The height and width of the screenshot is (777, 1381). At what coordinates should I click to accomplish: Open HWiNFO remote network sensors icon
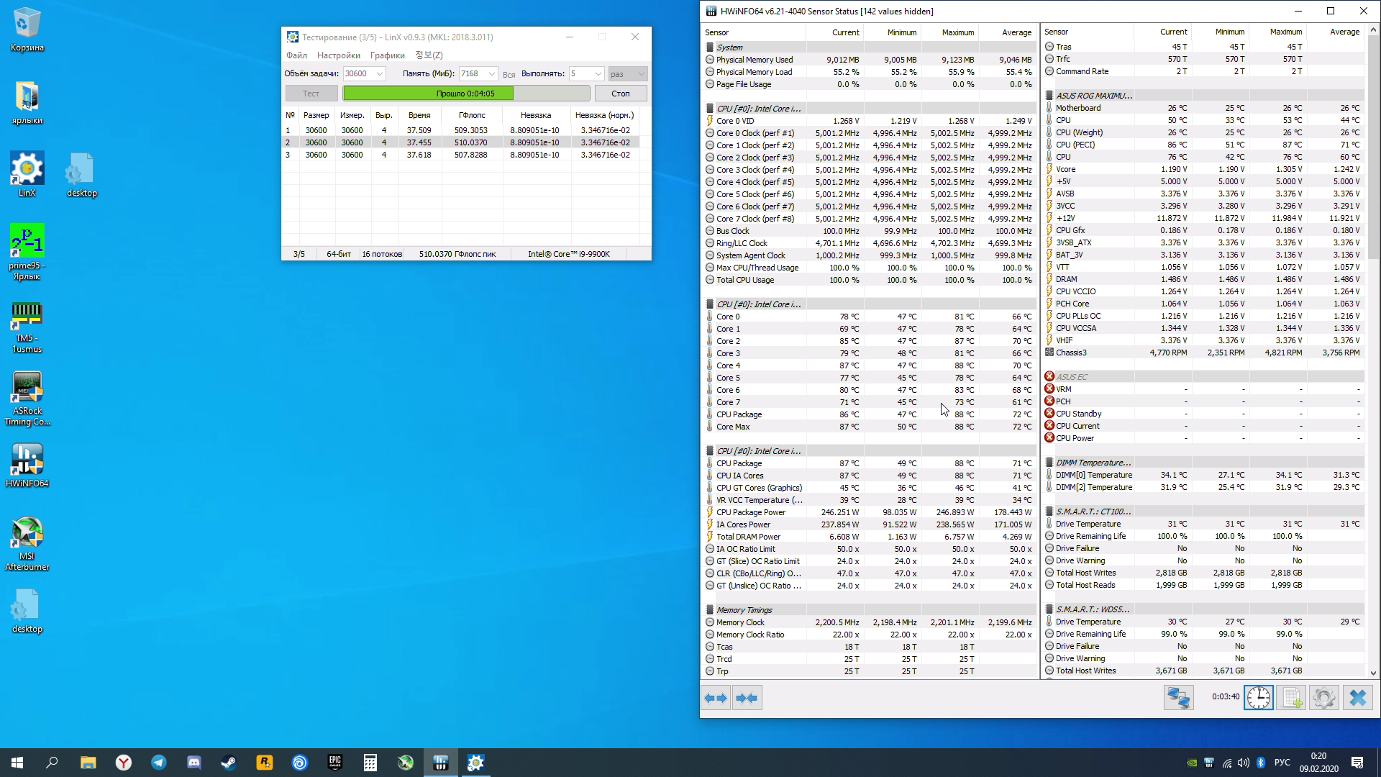click(1178, 698)
